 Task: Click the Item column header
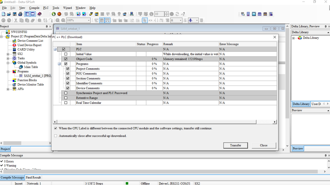coord(106,44)
